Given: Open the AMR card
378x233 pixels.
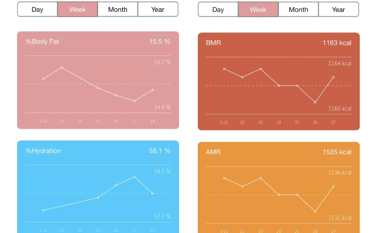Looking at the screenshot, I should click(279, 188).
